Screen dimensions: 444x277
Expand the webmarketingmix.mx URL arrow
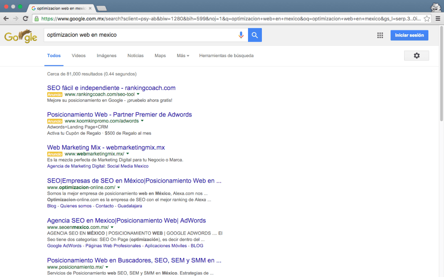point(128,154)
